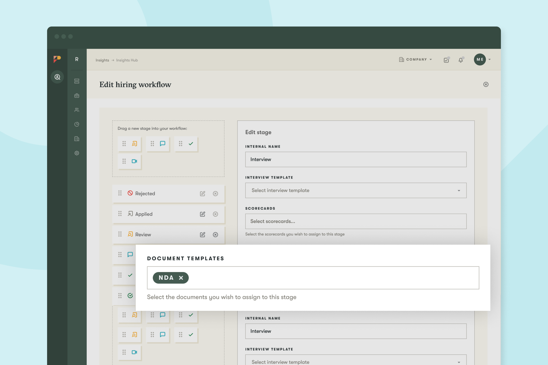548x365 pixels.
Task: Click the candidate search icon in dark sidebar
Action: coord(57,77)
